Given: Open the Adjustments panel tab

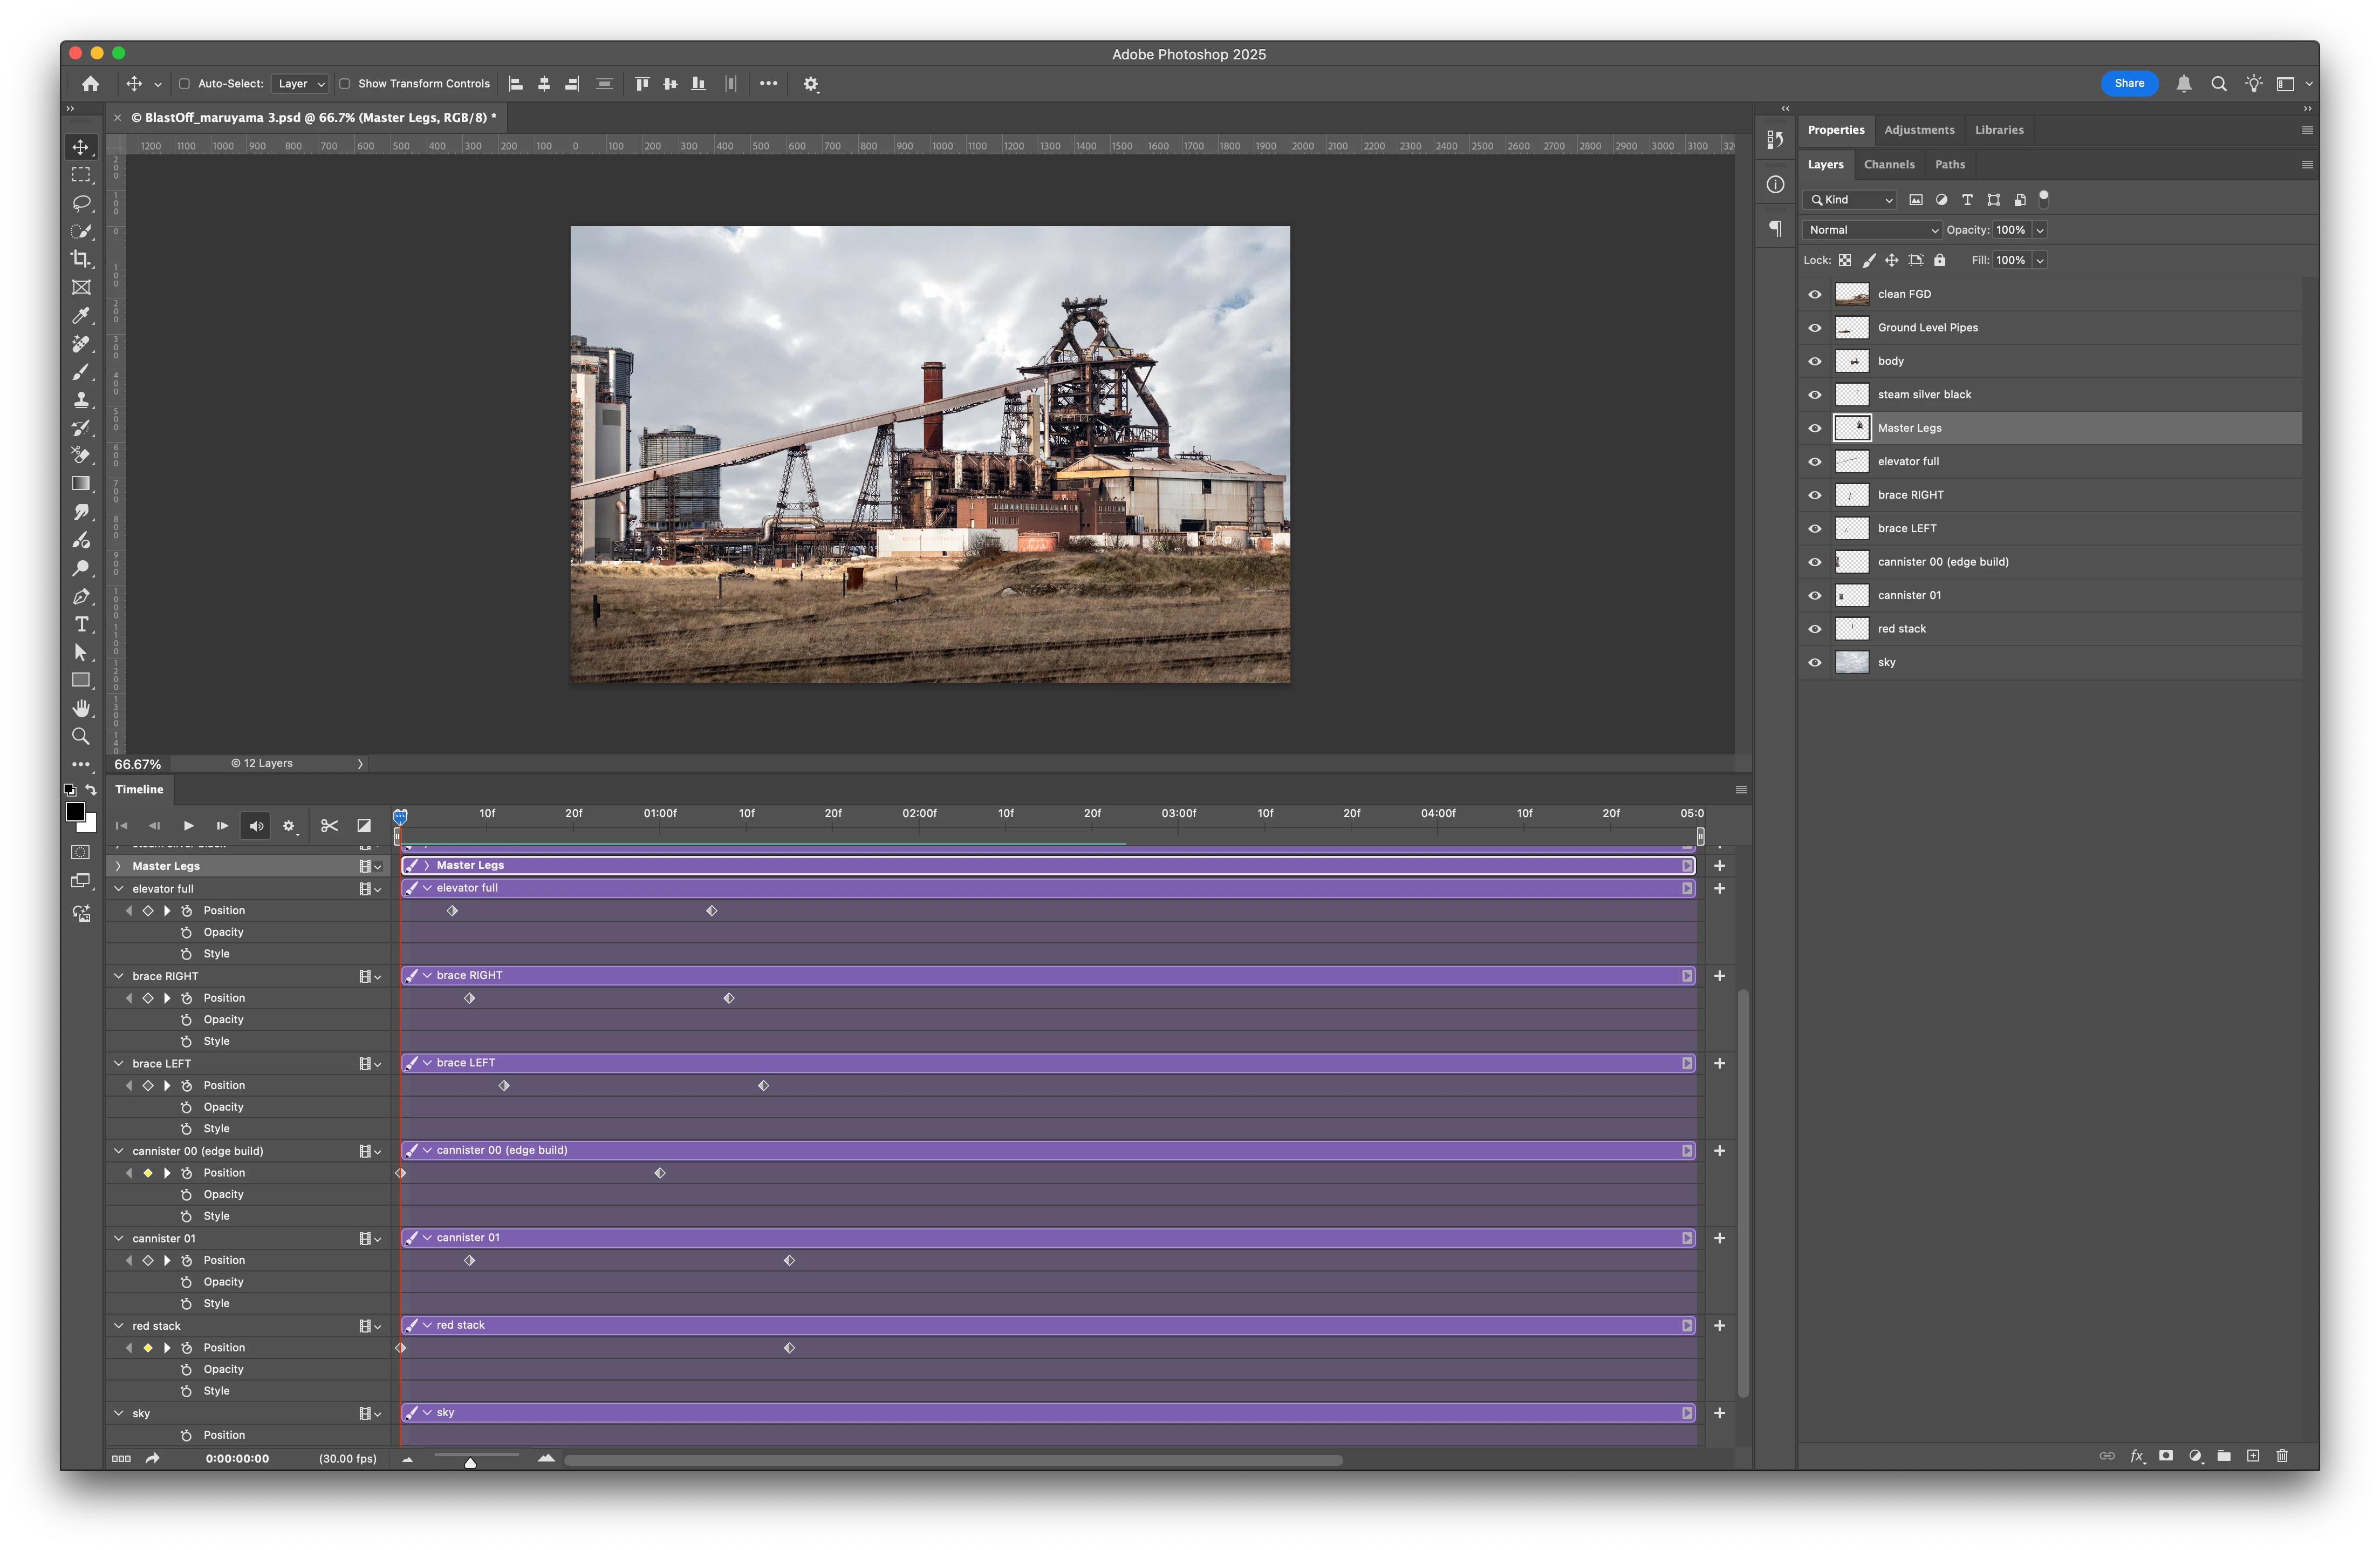Looking at the screenshot, I should [x=1919, y=130].
